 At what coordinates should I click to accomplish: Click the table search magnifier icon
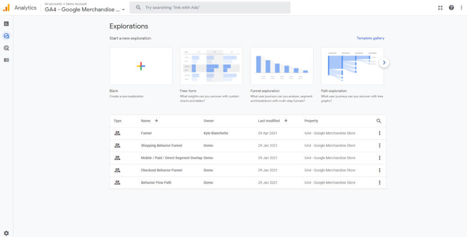(379, 121)
